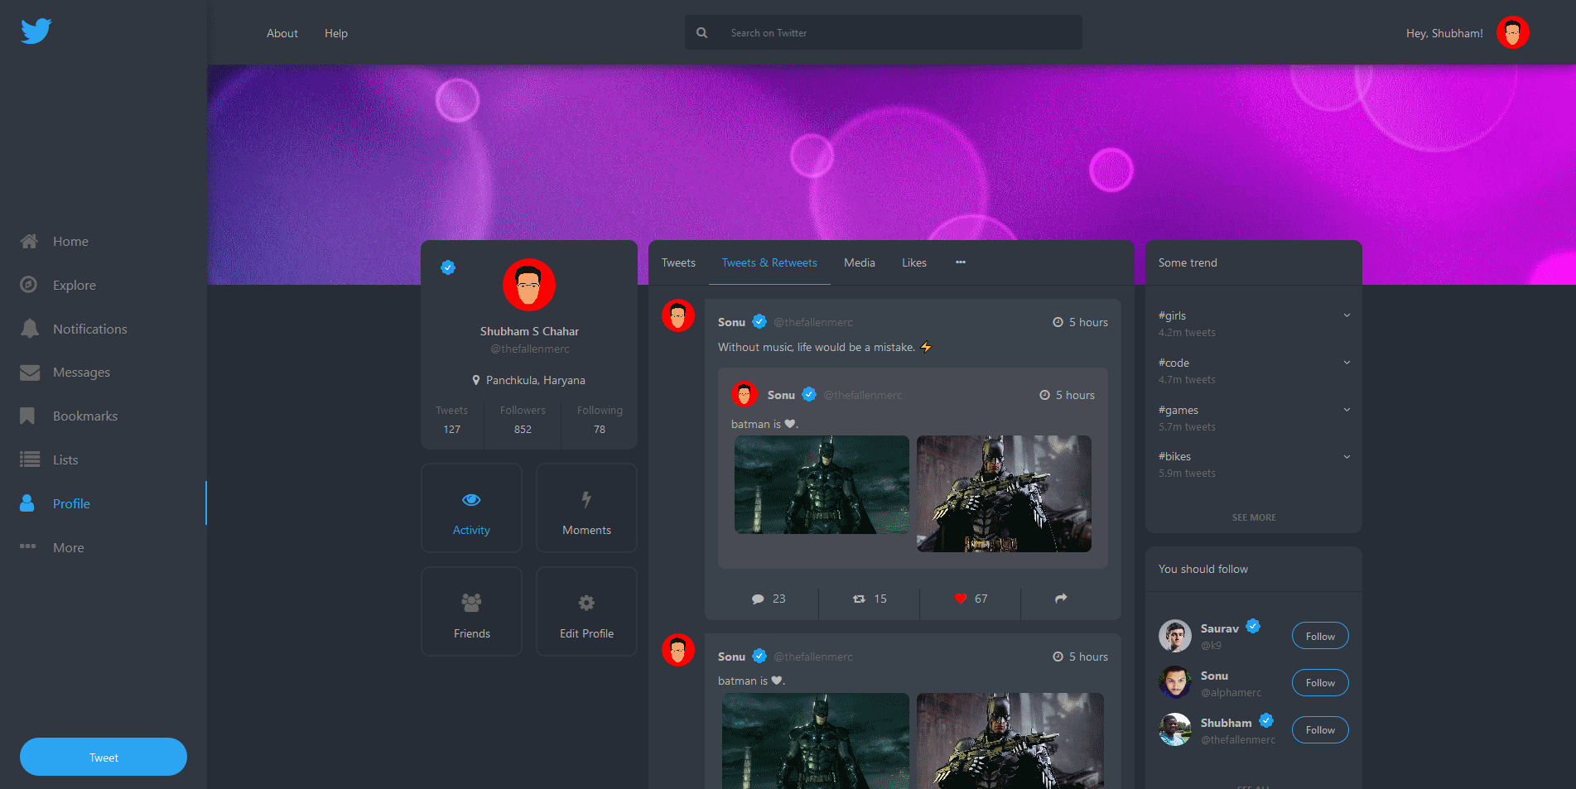
Task: Click in the Search on Twitter field
Action: (884, 32)
